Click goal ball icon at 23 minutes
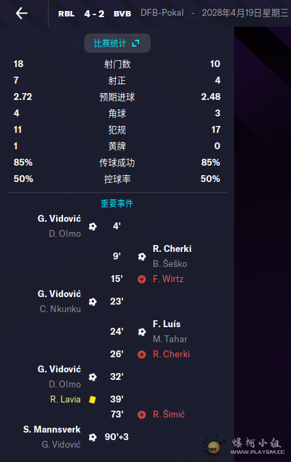The width and height of the screenshot is (291, 462). click(92, 302)
